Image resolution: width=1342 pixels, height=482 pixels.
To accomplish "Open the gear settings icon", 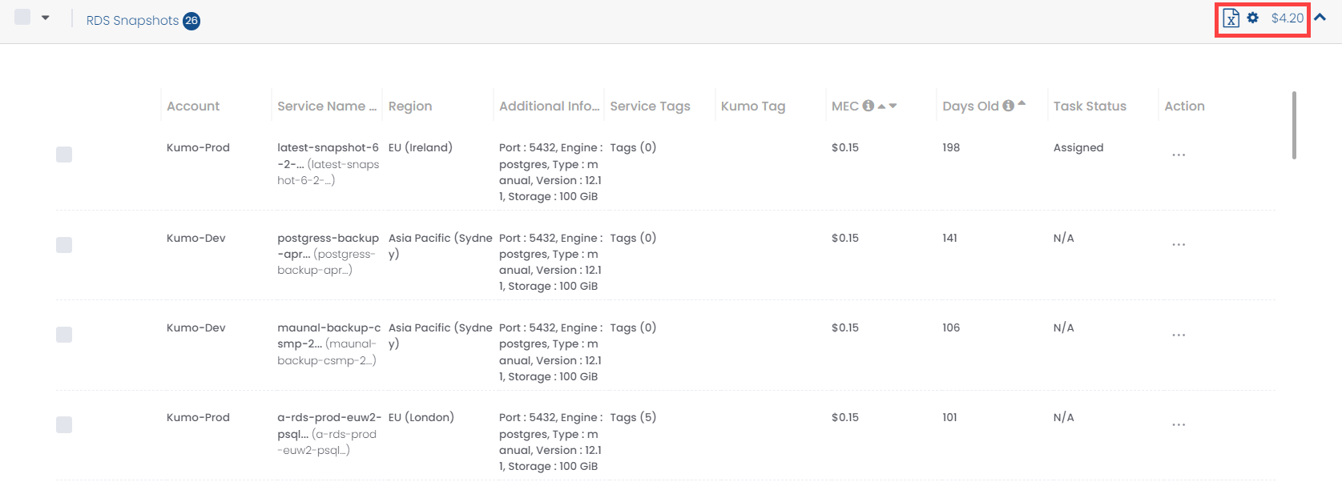I will [x=1253, y=18].
